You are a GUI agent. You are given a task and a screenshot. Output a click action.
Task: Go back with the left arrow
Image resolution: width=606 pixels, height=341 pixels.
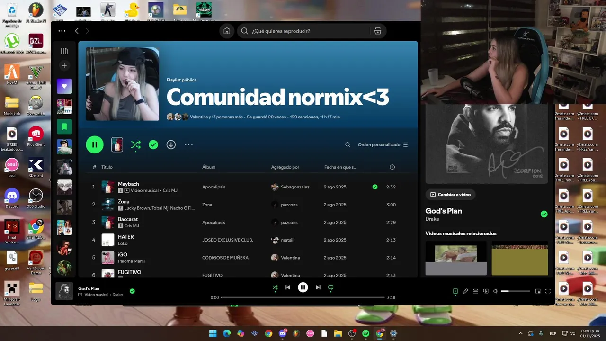77,31
